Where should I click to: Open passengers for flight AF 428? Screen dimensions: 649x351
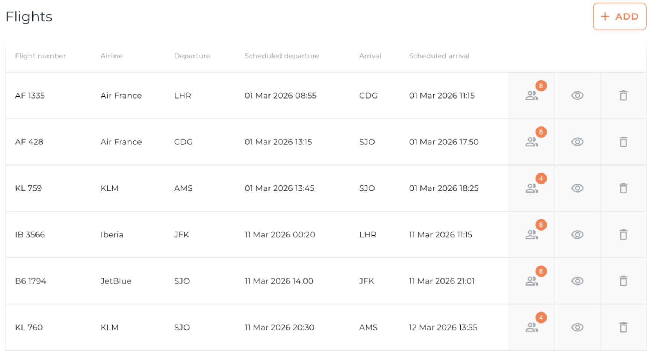click(x=532, y=142)
